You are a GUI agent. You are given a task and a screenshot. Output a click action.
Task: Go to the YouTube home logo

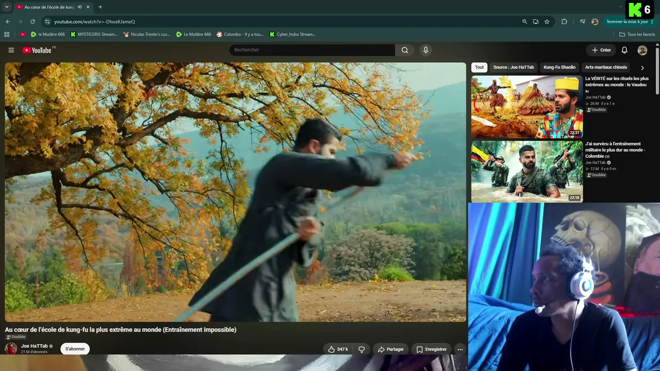(x=37, y=50)
